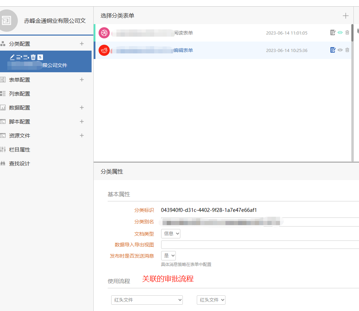Screen dimensions: 359x311
Task: Open the narrow 红头文件 dropdown on the right
Action: click(211, 300)
